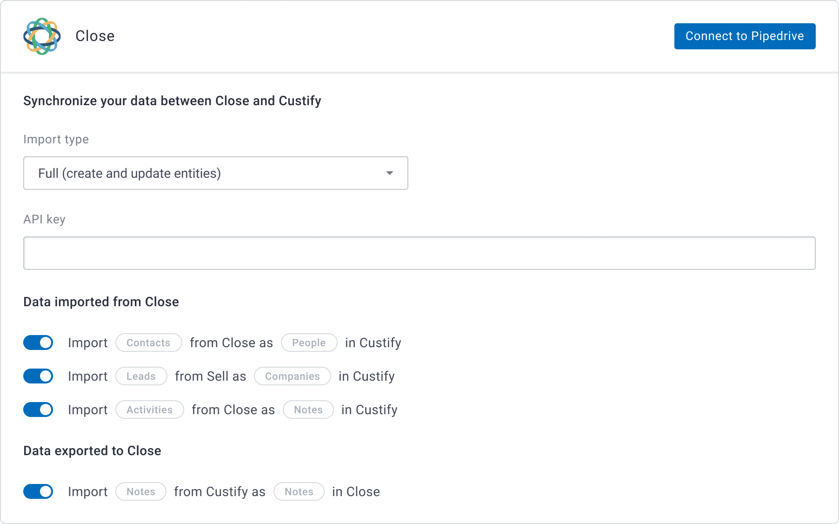Click the 'Close' title text in header
The image size is (839, 524).
click(x=95, y=36)
